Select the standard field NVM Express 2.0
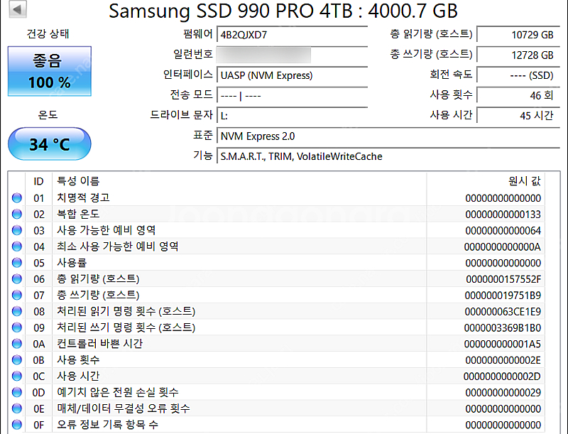 388,136
